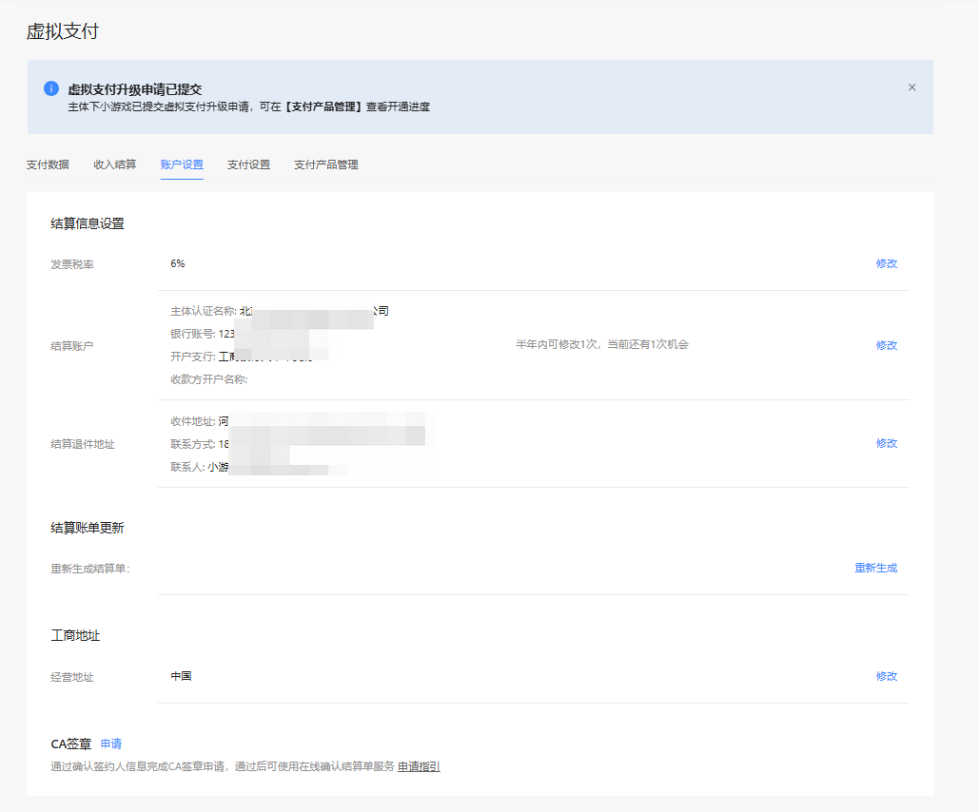
Task: Modify the 结算退件地址 using 修改
Action: tap(886, 443)
